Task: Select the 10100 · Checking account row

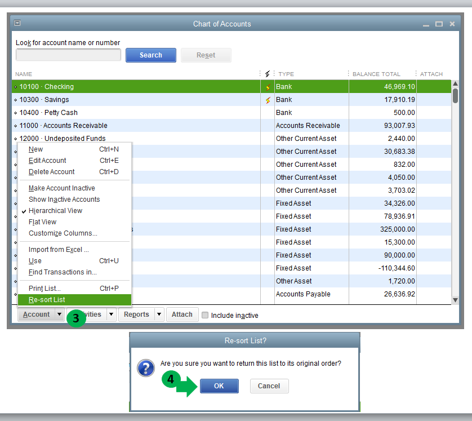Action: [231, 87]
